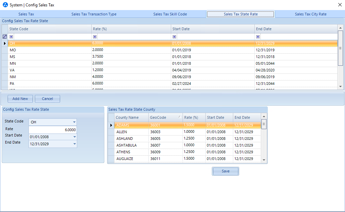Click GeoCode cell 36011

coord(165,159)
